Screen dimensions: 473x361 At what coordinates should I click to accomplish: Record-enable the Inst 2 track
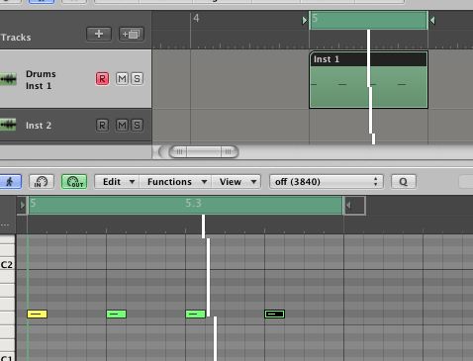102,126
